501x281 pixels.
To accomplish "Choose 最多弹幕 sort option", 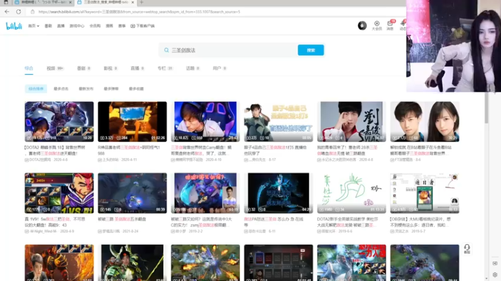I will [x=111, y=89].
